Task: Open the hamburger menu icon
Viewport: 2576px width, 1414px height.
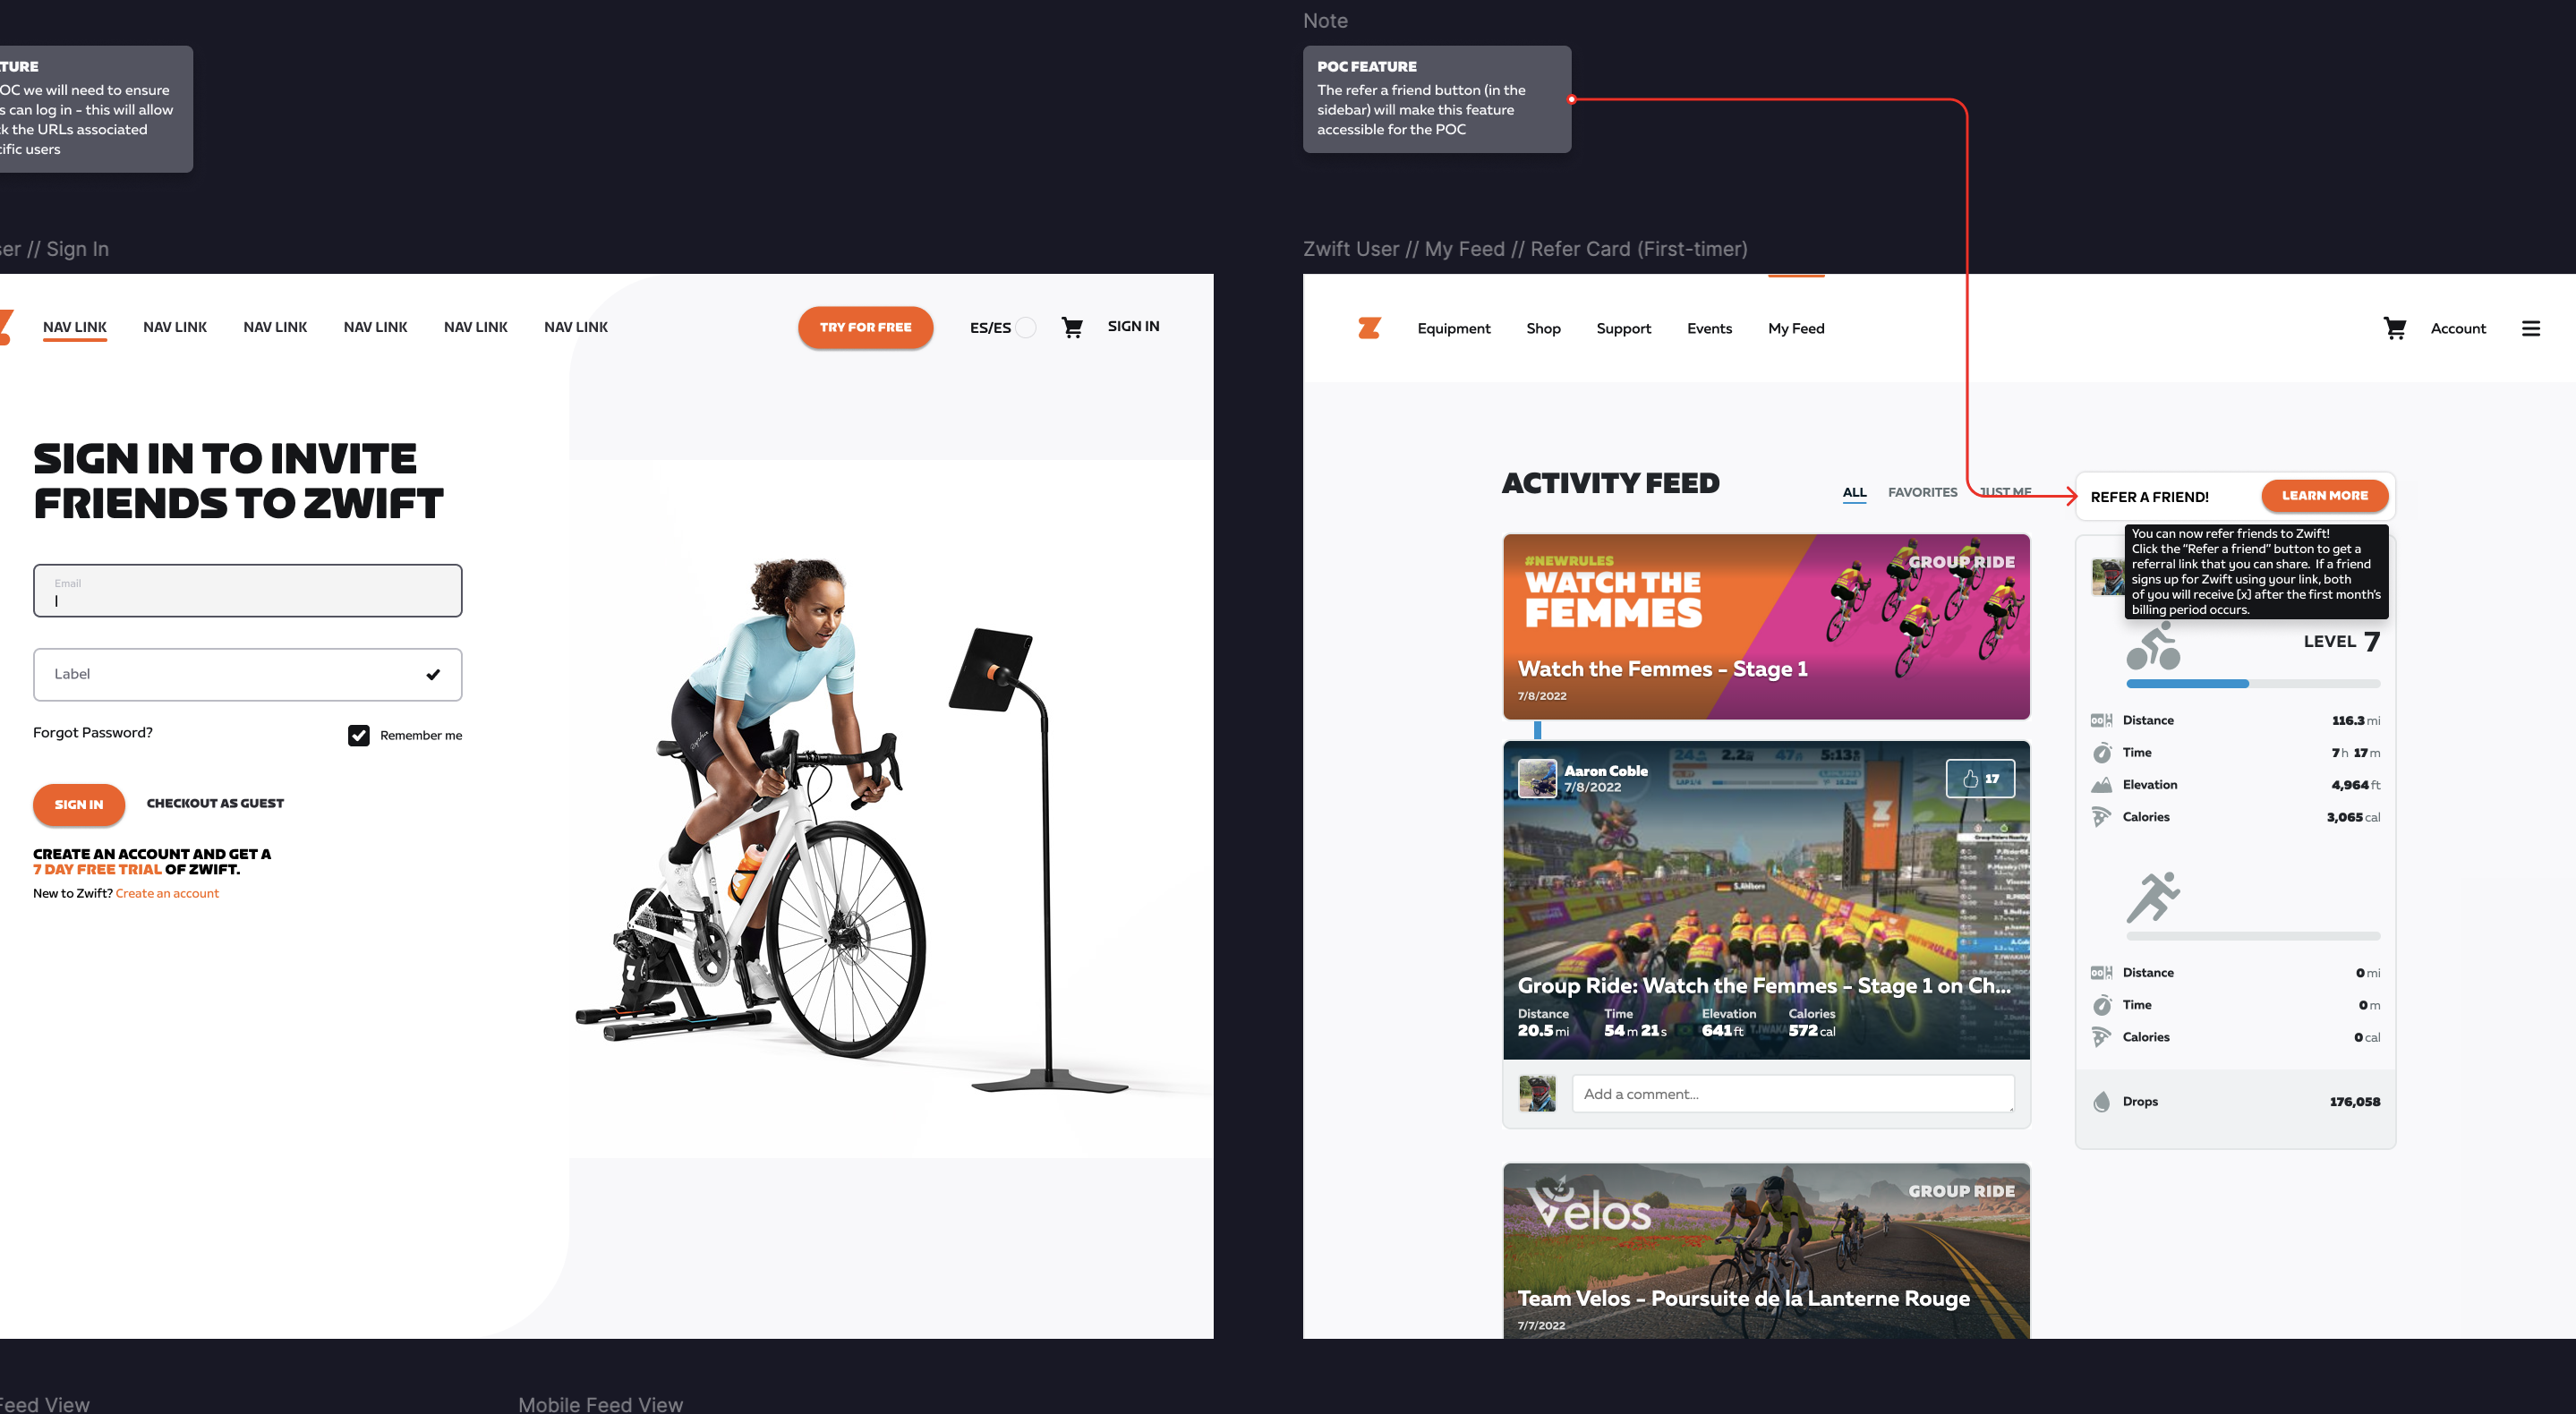Action: pyautogui.click(x=2530, y=328)
